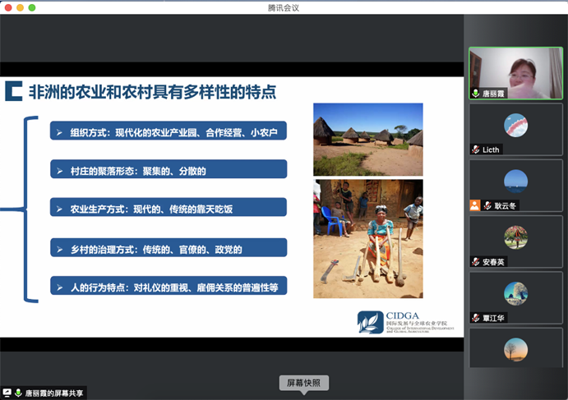
Task: Select 安春英's profile avatar
Action: 515,237
